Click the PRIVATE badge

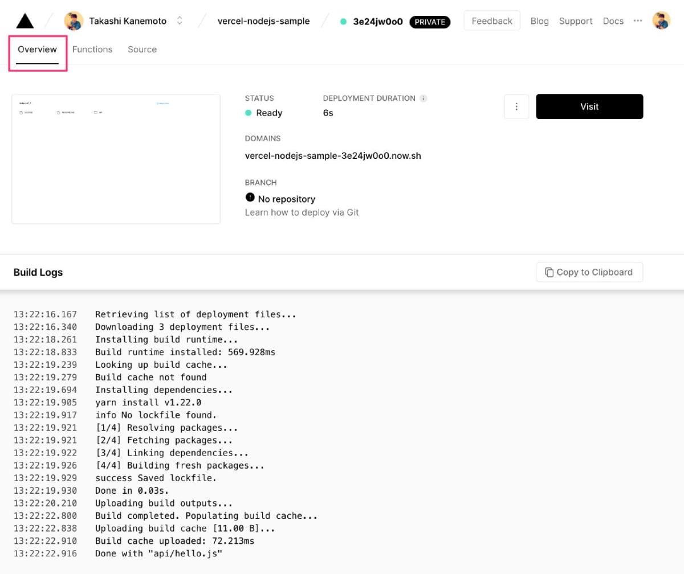(x=430, y=22)
